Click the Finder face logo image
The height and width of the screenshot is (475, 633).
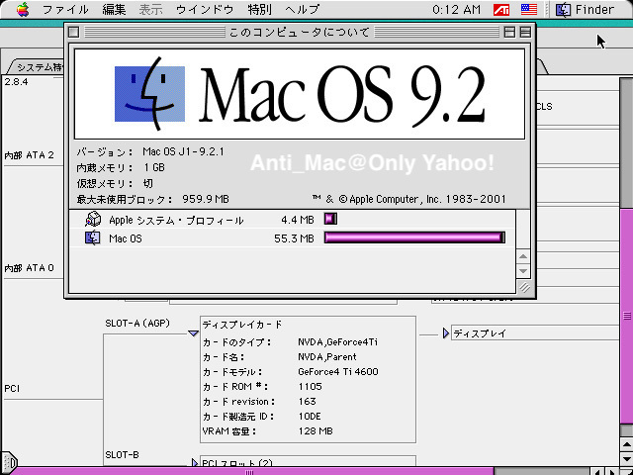tap(149, 94)
